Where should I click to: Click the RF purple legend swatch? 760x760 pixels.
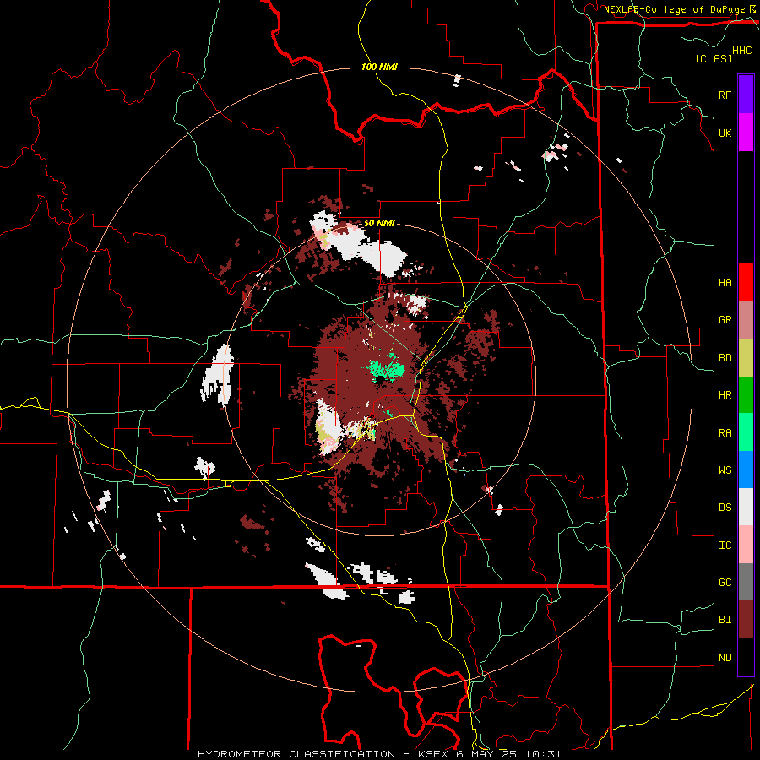746,95
